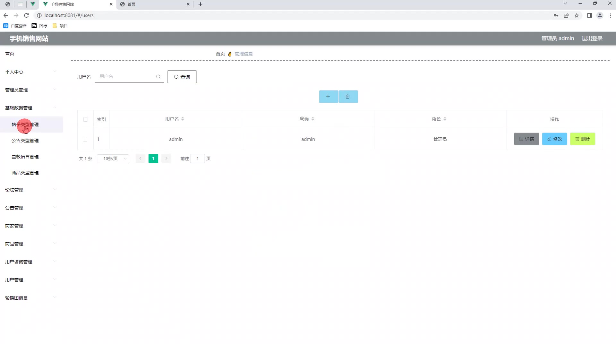Click the 首页 breadcrumb link
This screenshot has width=616, height=344.
(220, 54)
